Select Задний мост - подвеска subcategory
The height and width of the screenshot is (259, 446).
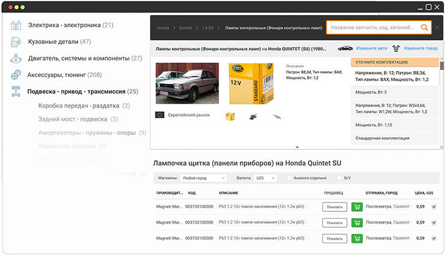[x=78, y=119]
